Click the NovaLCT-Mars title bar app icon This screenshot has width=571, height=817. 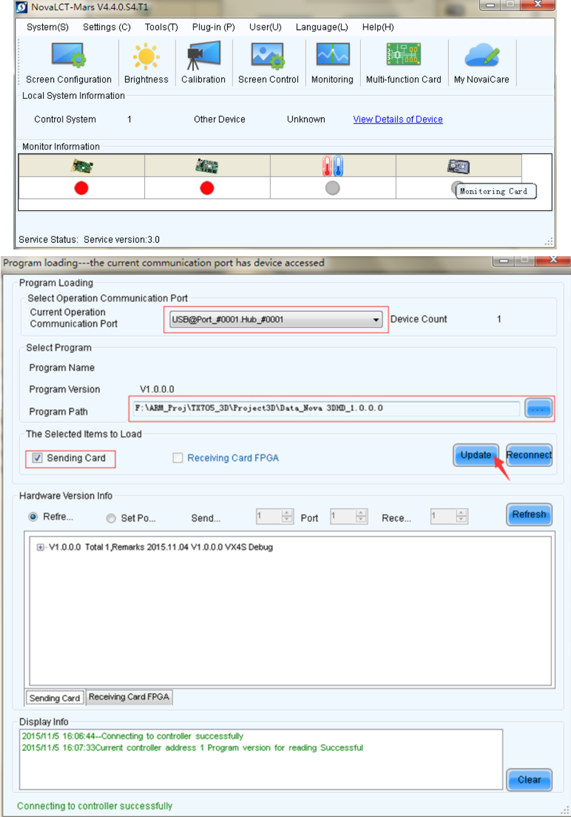click(x=21, y=7)
